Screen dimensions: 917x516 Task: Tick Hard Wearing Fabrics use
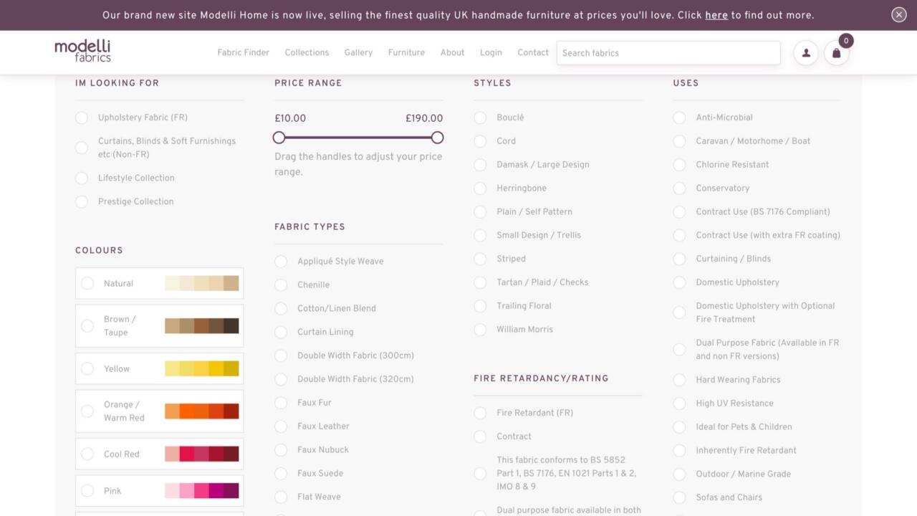pos(679,380)
